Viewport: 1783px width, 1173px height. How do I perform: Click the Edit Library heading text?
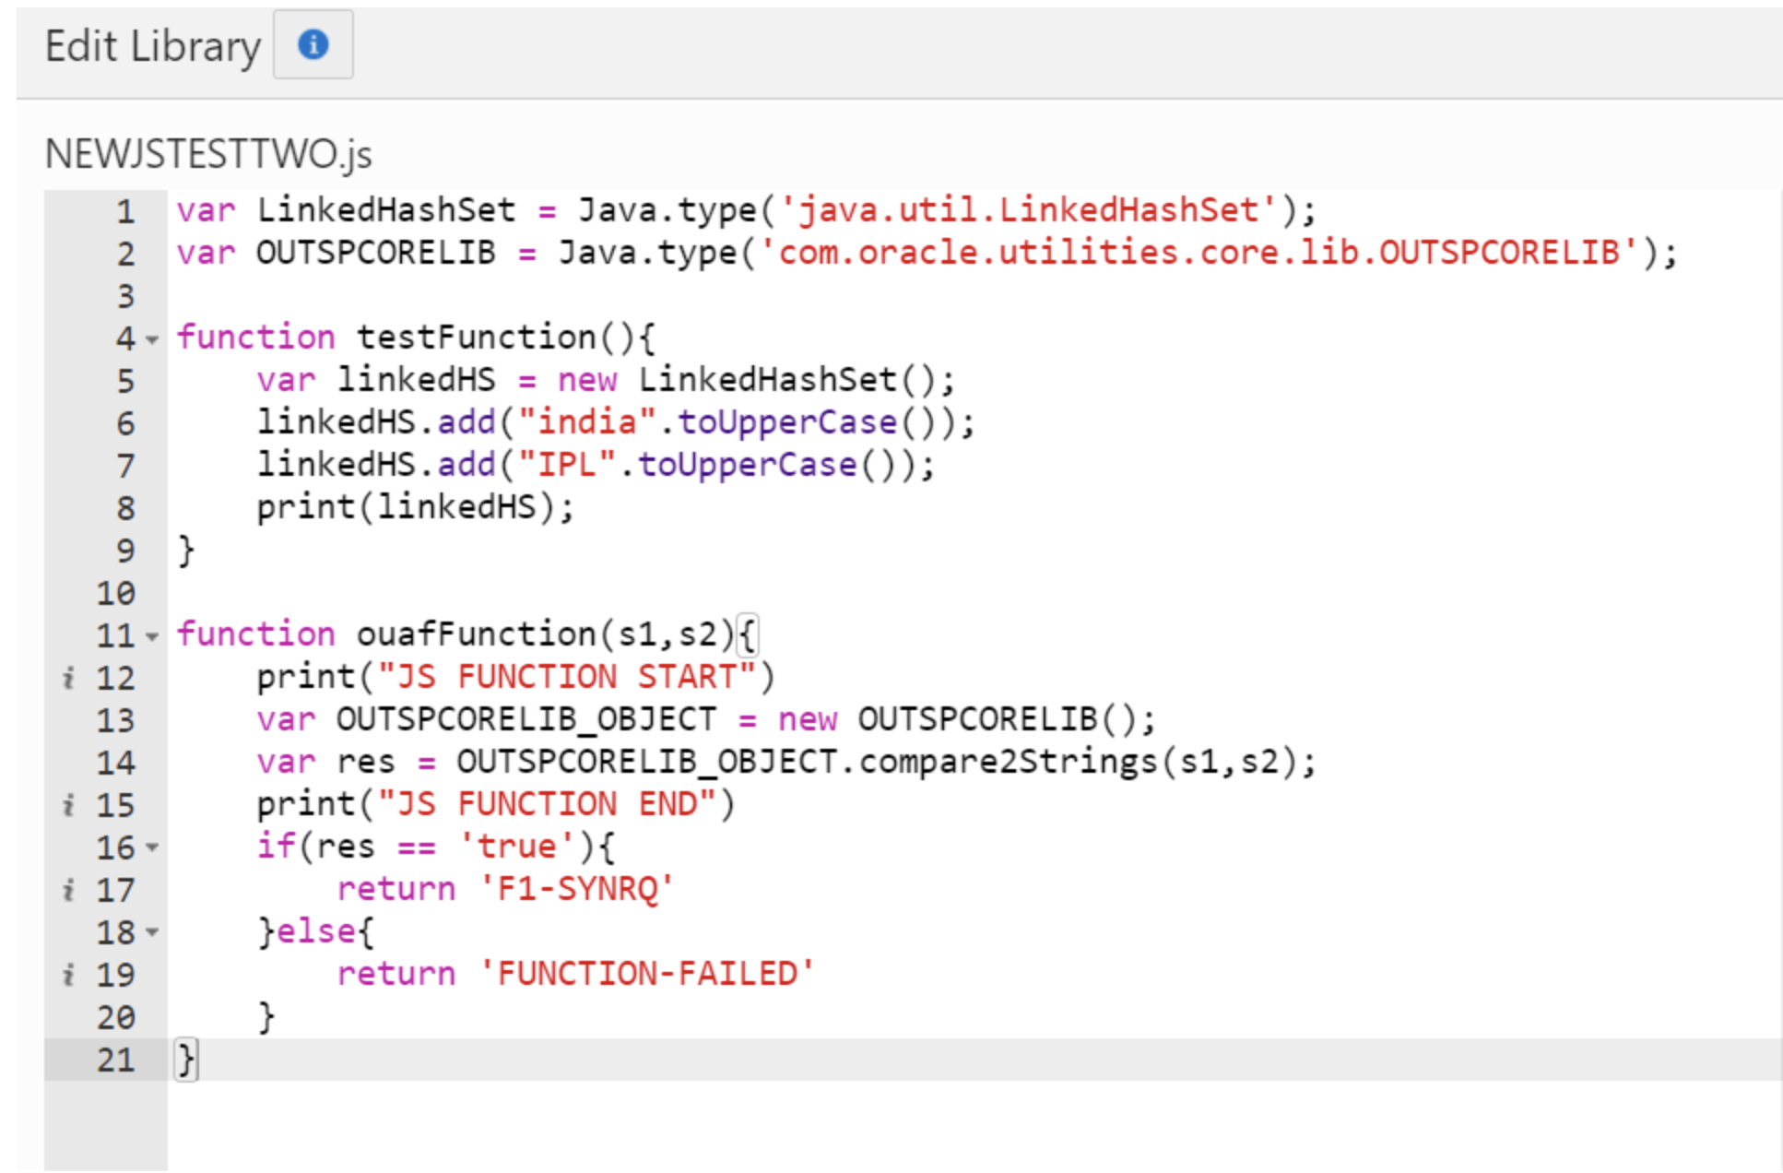click(x=150, y=44)
